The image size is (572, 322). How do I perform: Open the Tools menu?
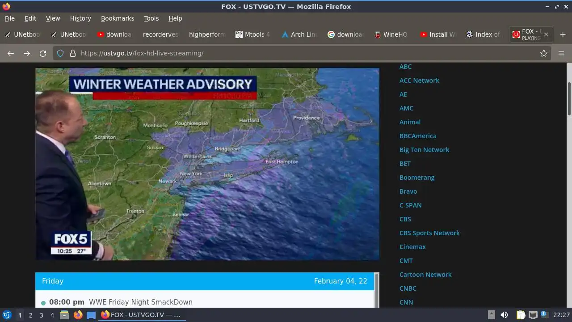(151, 18)
